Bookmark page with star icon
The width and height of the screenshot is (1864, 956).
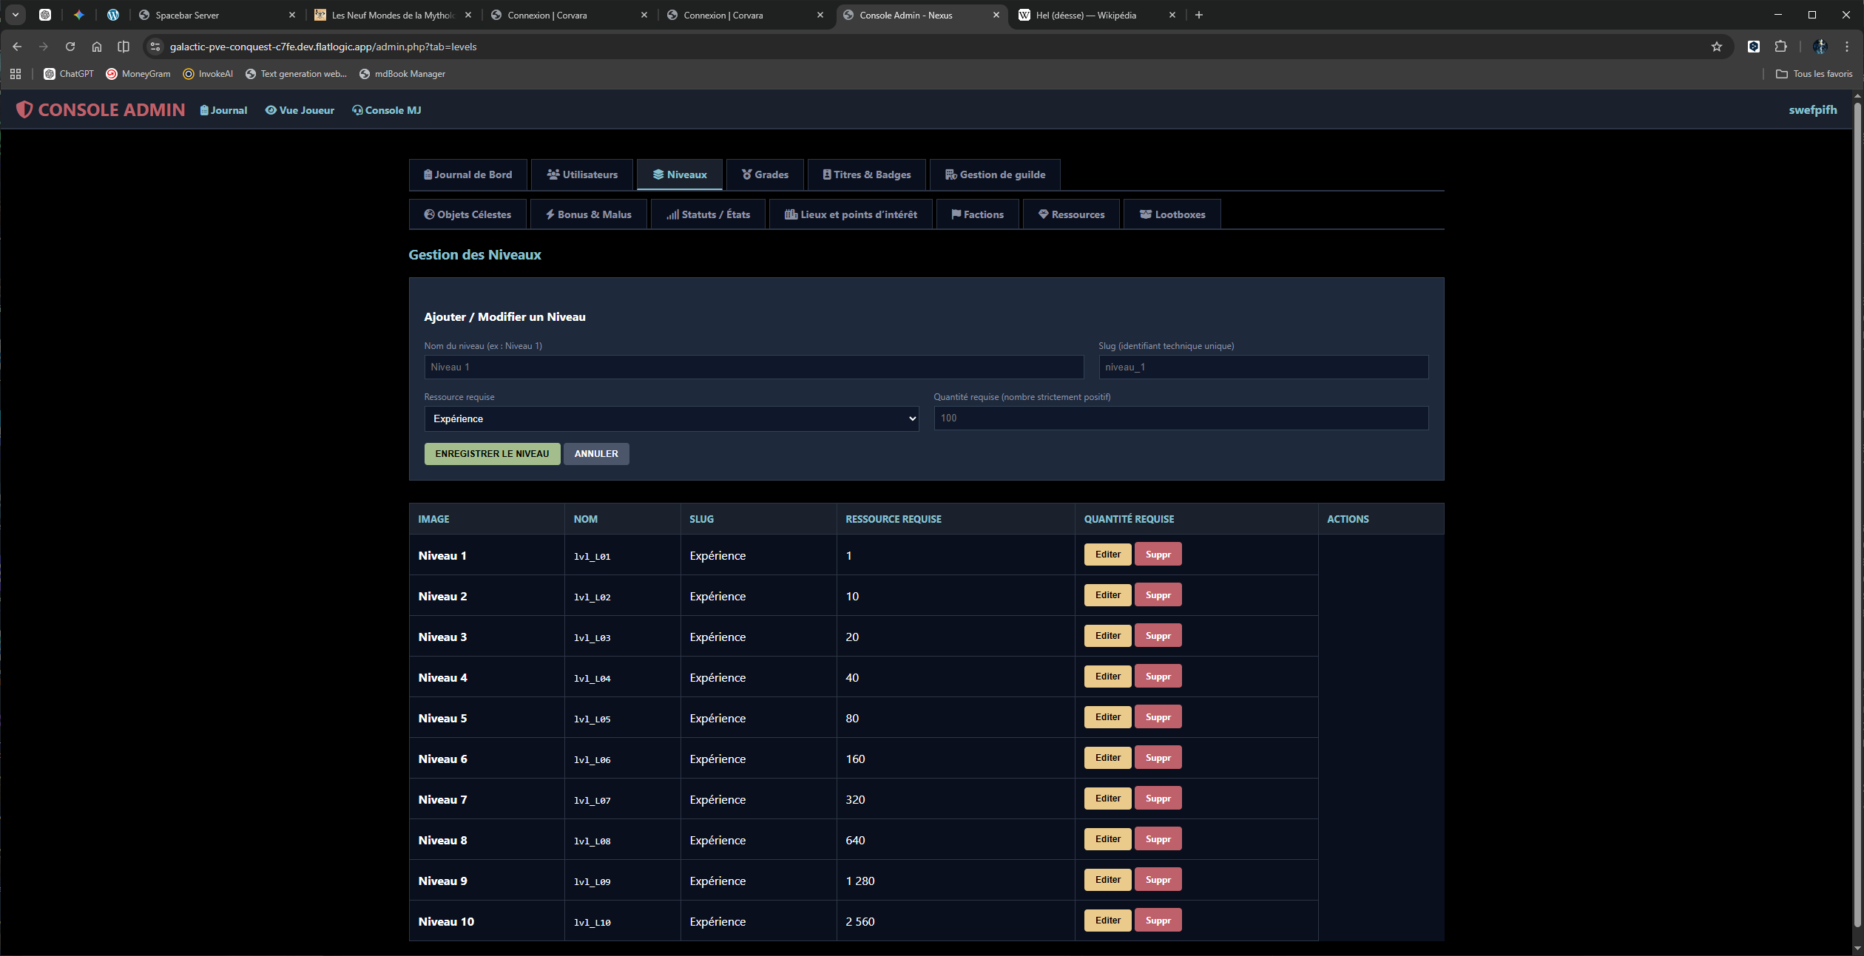click(1716, 47)
